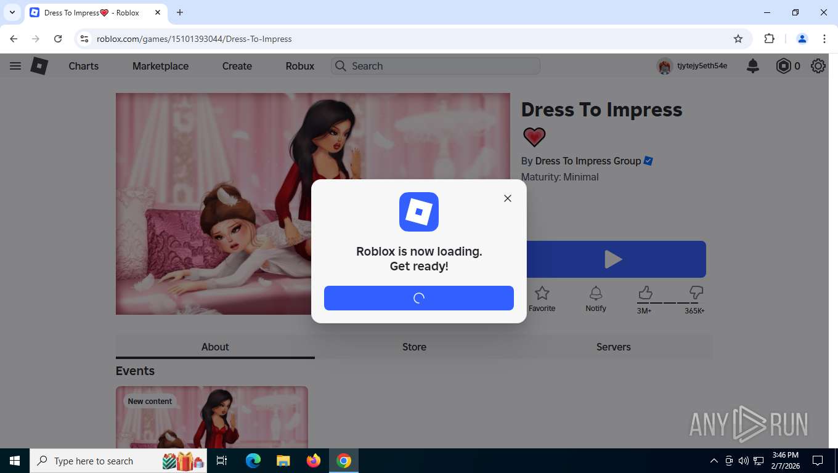Open the volume control icon
This screenshot has height=473, width=838.
coord(744,461)
